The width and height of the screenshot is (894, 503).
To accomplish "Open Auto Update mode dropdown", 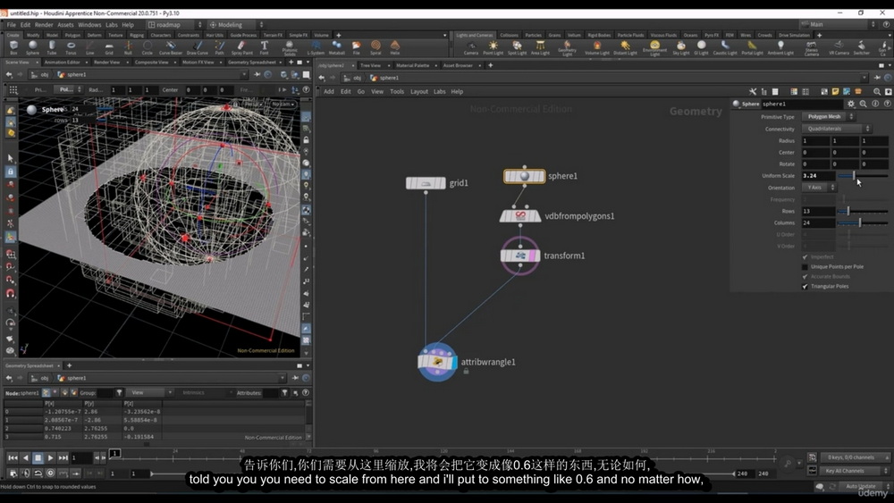I will click(864, 486).
